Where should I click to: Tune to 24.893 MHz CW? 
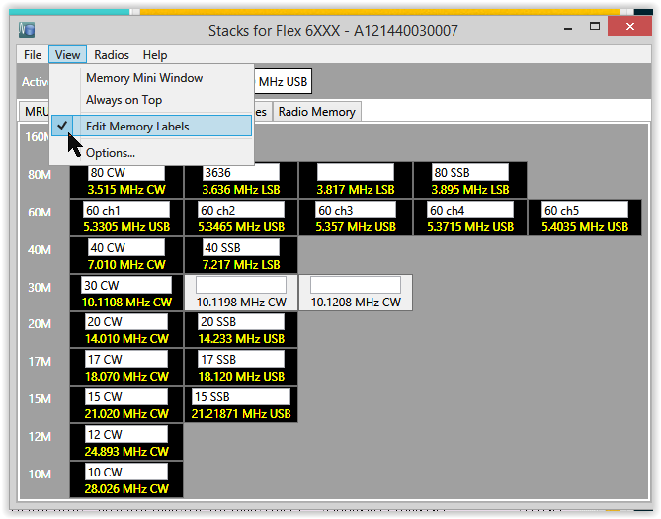tap(126, 452)
